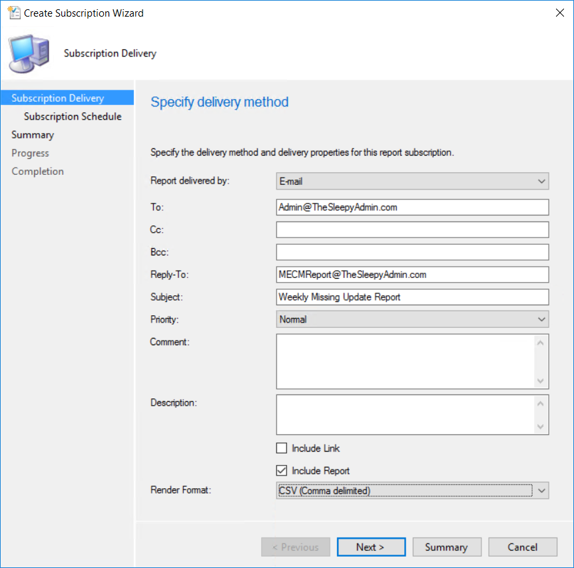Close the Create Subscription Wizard window
Screen dimensions: 574x568
(557, 13)
